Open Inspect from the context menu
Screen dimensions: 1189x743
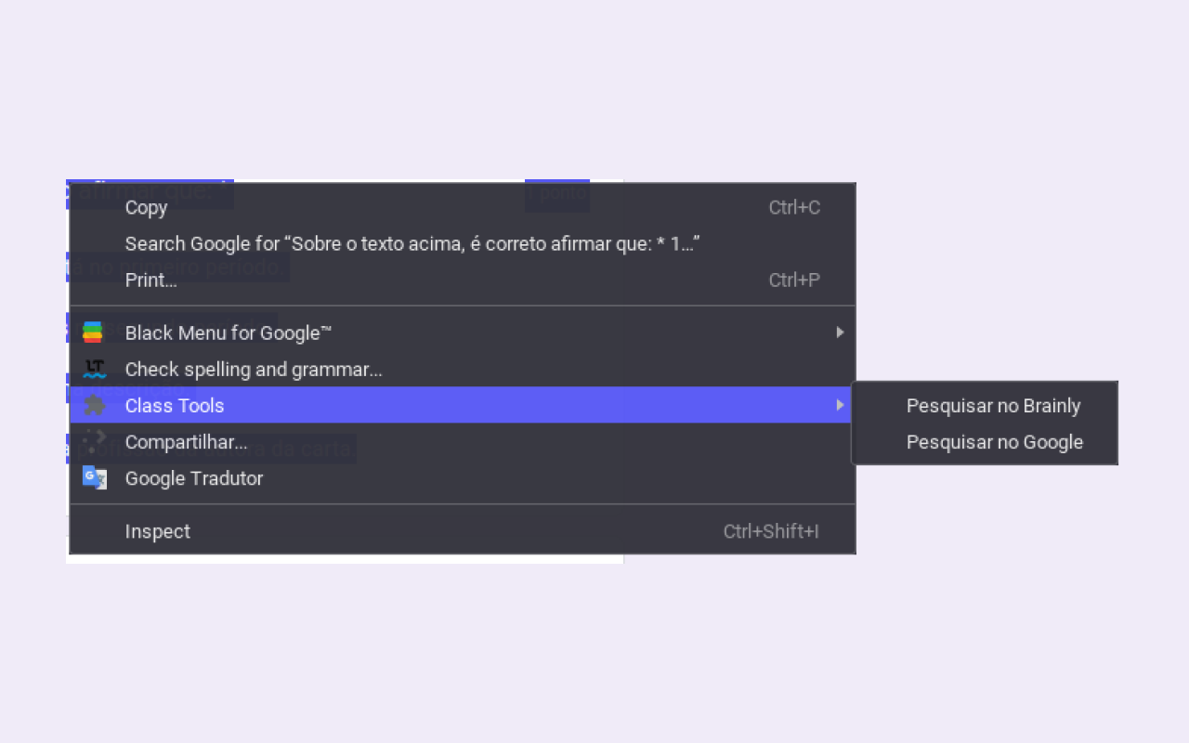158,531
